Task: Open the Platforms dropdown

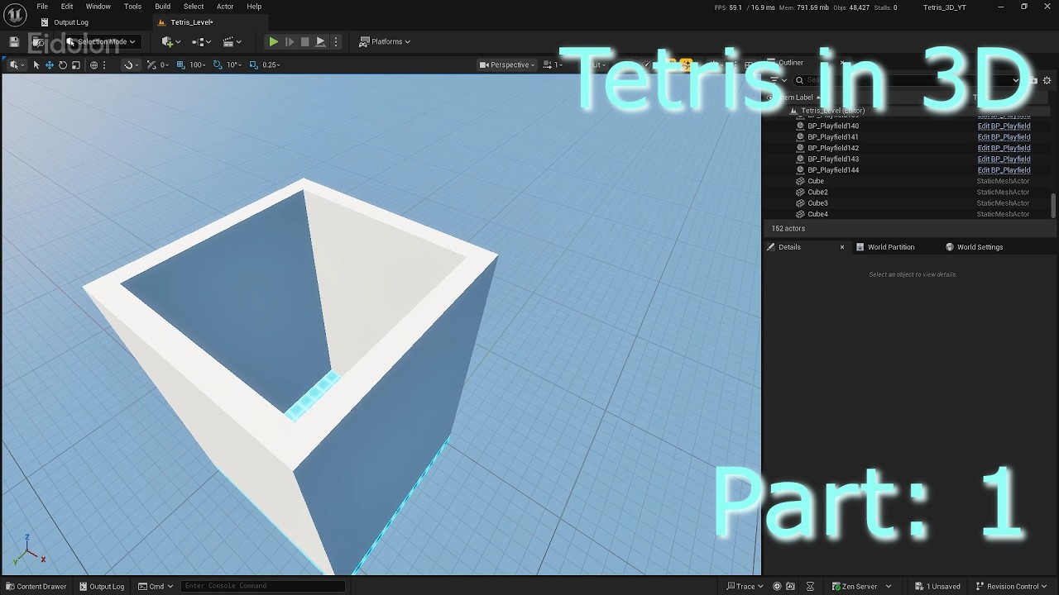Action: click(x=385, y=41)
